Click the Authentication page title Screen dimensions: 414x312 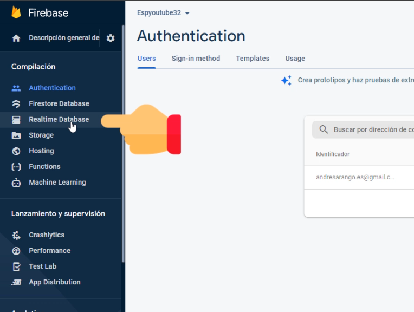191,36
